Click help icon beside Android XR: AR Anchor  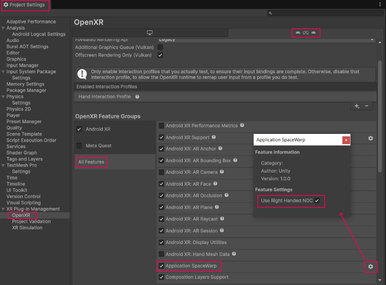220,149
